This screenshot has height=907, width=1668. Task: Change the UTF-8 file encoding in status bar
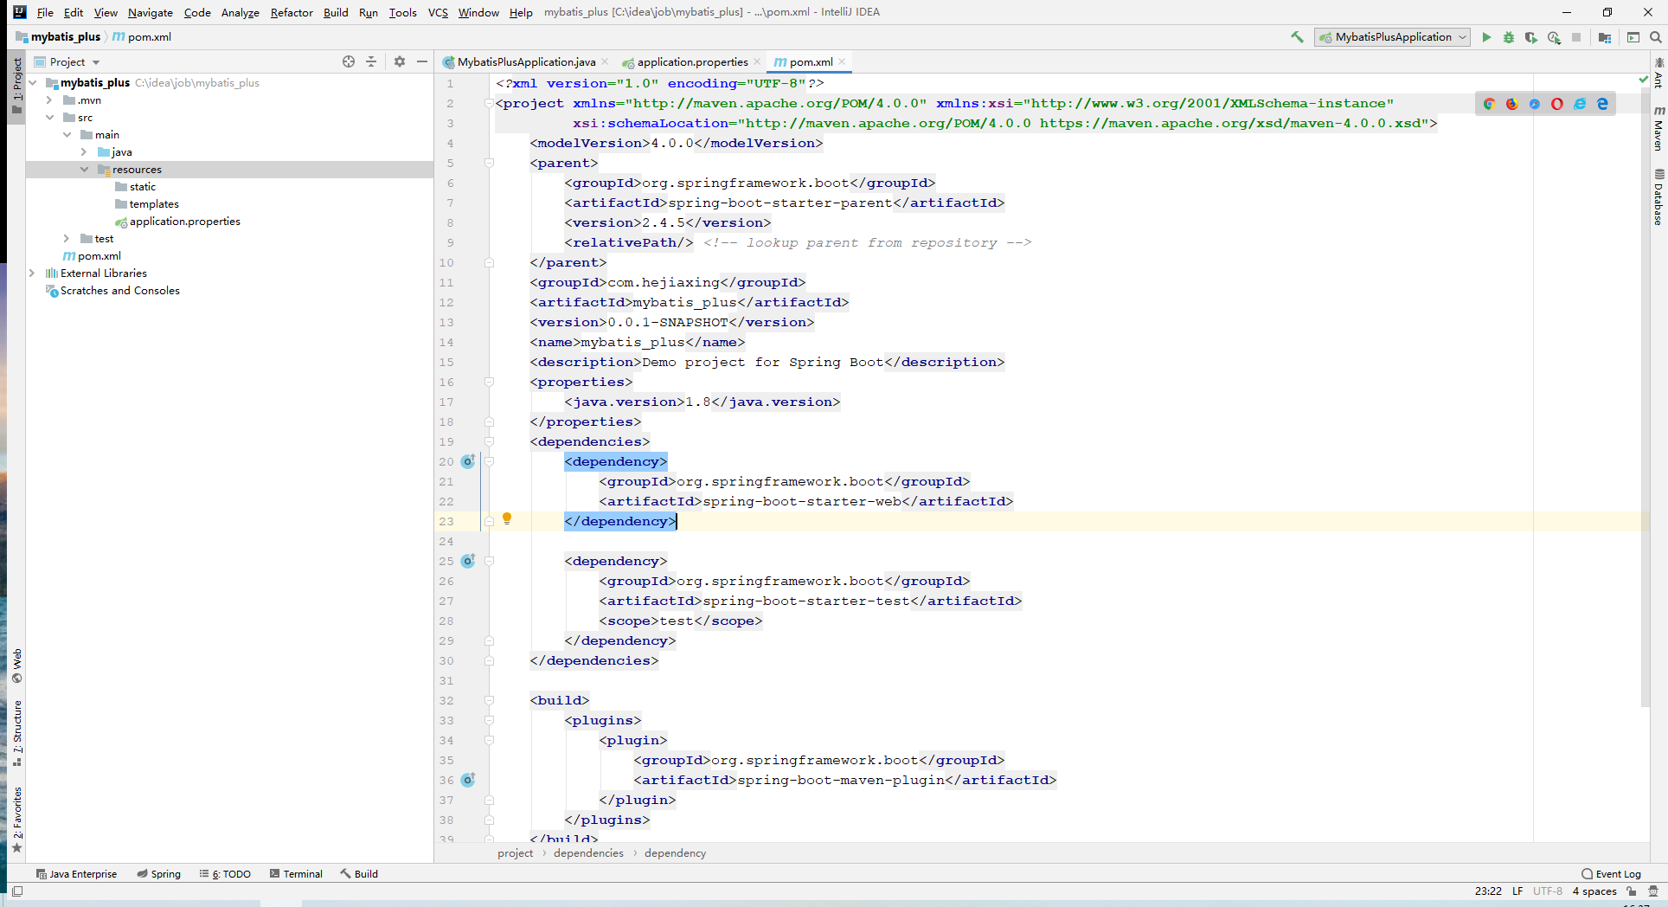pyautogui.click(x=1548, y=891)
